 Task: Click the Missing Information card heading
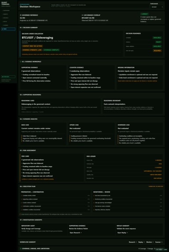[126, 67]
